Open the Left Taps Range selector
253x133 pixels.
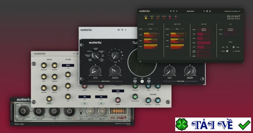click(x=151, y=29)
